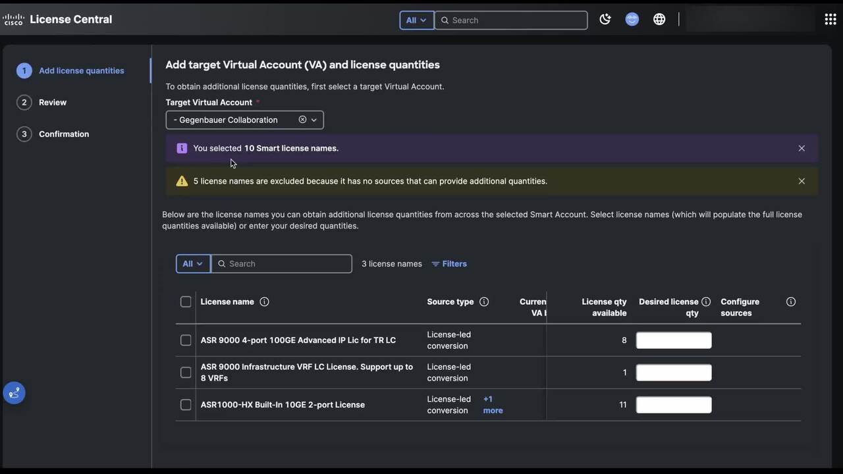Click available quantity 8 cell
The image size is (843, 474).
click(624, 340)
